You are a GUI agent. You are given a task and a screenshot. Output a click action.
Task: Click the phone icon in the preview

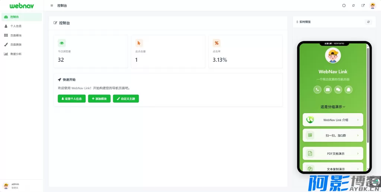pyautogui.click(x=317, y=89)
